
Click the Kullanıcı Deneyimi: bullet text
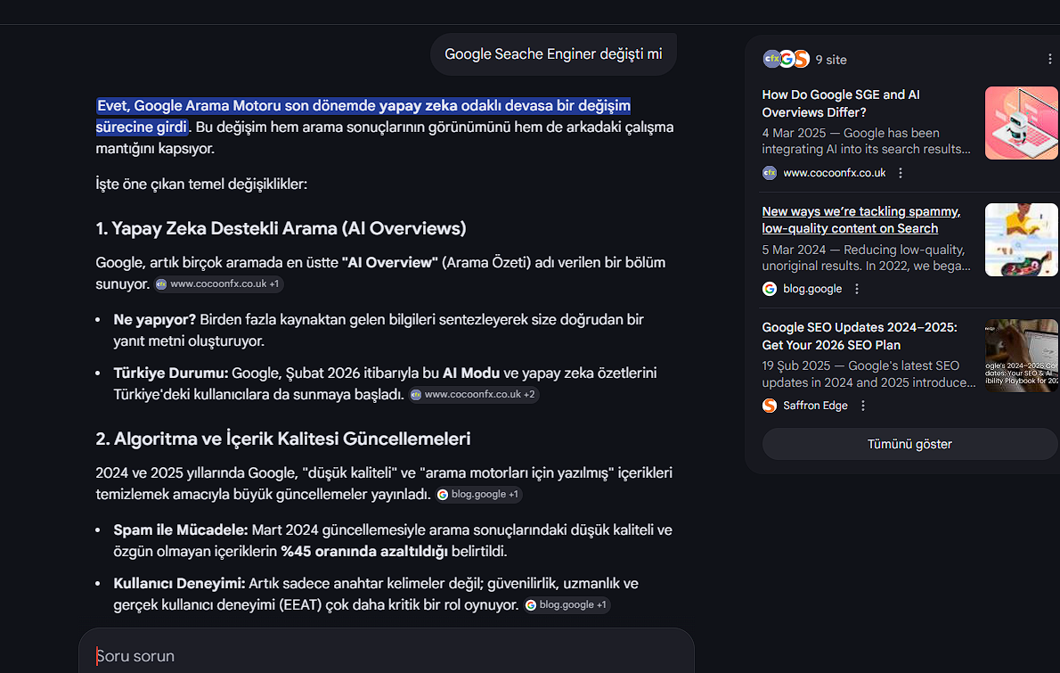pyautogui.click(x=376, y=594)
